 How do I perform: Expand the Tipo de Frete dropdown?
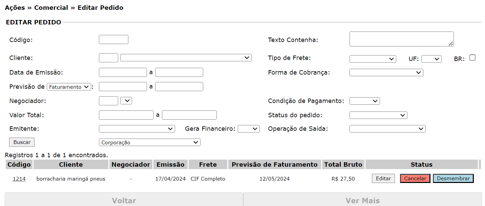pos(373,59)
